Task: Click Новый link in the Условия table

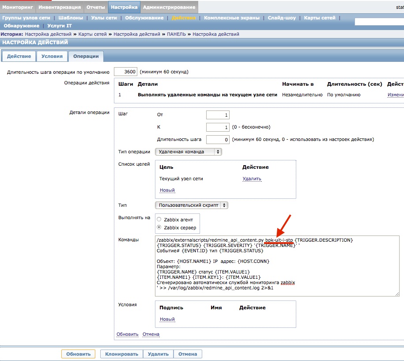Action: pyautogui.click(x=167, y=319)
